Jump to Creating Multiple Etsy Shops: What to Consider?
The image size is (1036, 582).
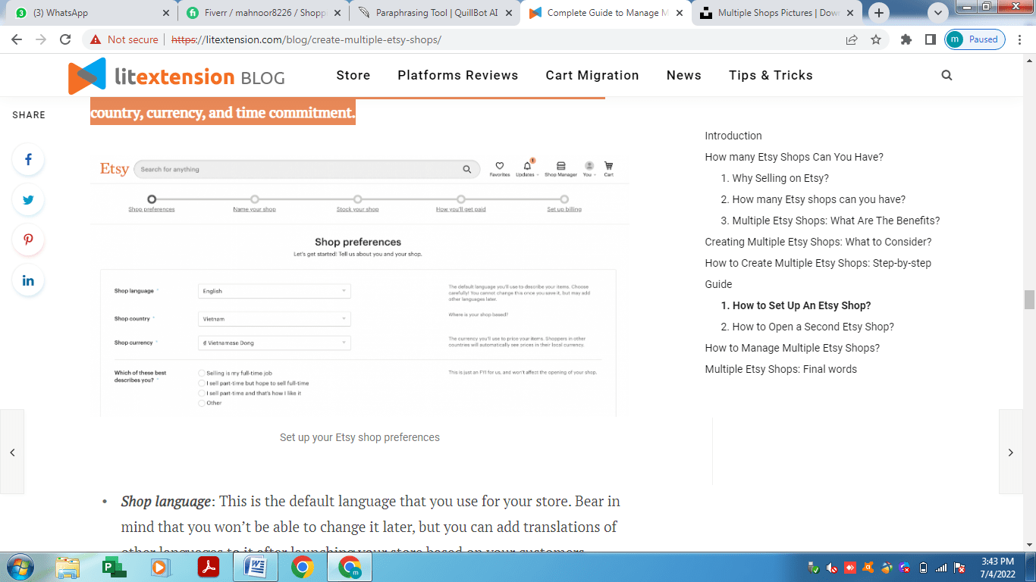click(818, 242)
